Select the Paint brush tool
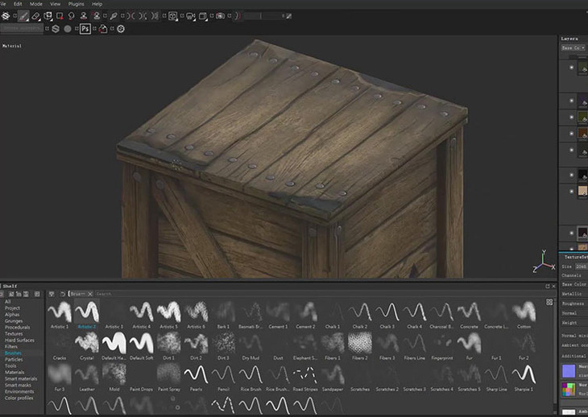 tap(23, 16)
